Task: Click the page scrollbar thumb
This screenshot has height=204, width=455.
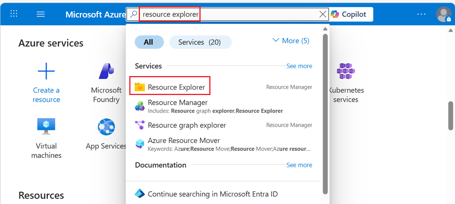Action: pyautogui.click(x=451, y=115)
